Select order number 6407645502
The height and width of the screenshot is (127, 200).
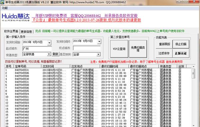click(x=22, y=100)
